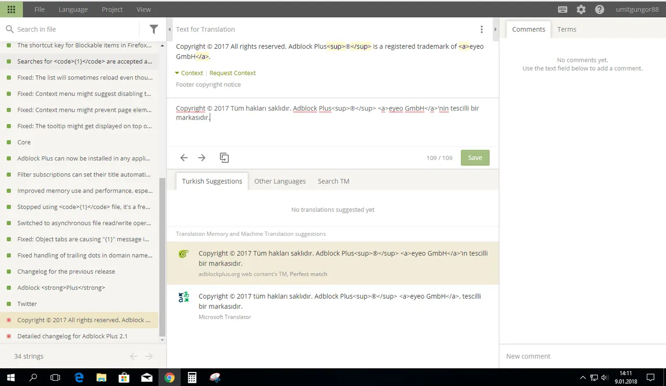Go to next string arrow in editor
Screen dimensions: 666x386
[202, 157]
